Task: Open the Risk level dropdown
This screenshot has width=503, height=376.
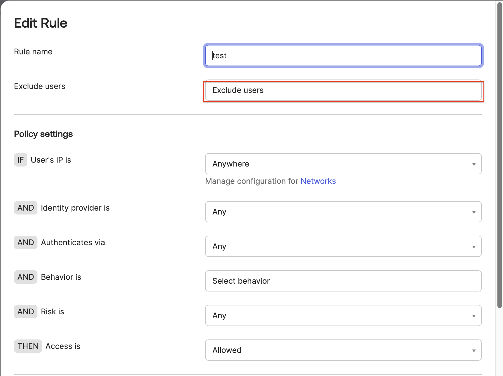Action: tap(343, 315)
